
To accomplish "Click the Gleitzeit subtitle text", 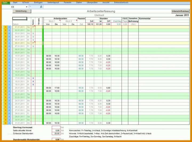I will pos(99,15).
